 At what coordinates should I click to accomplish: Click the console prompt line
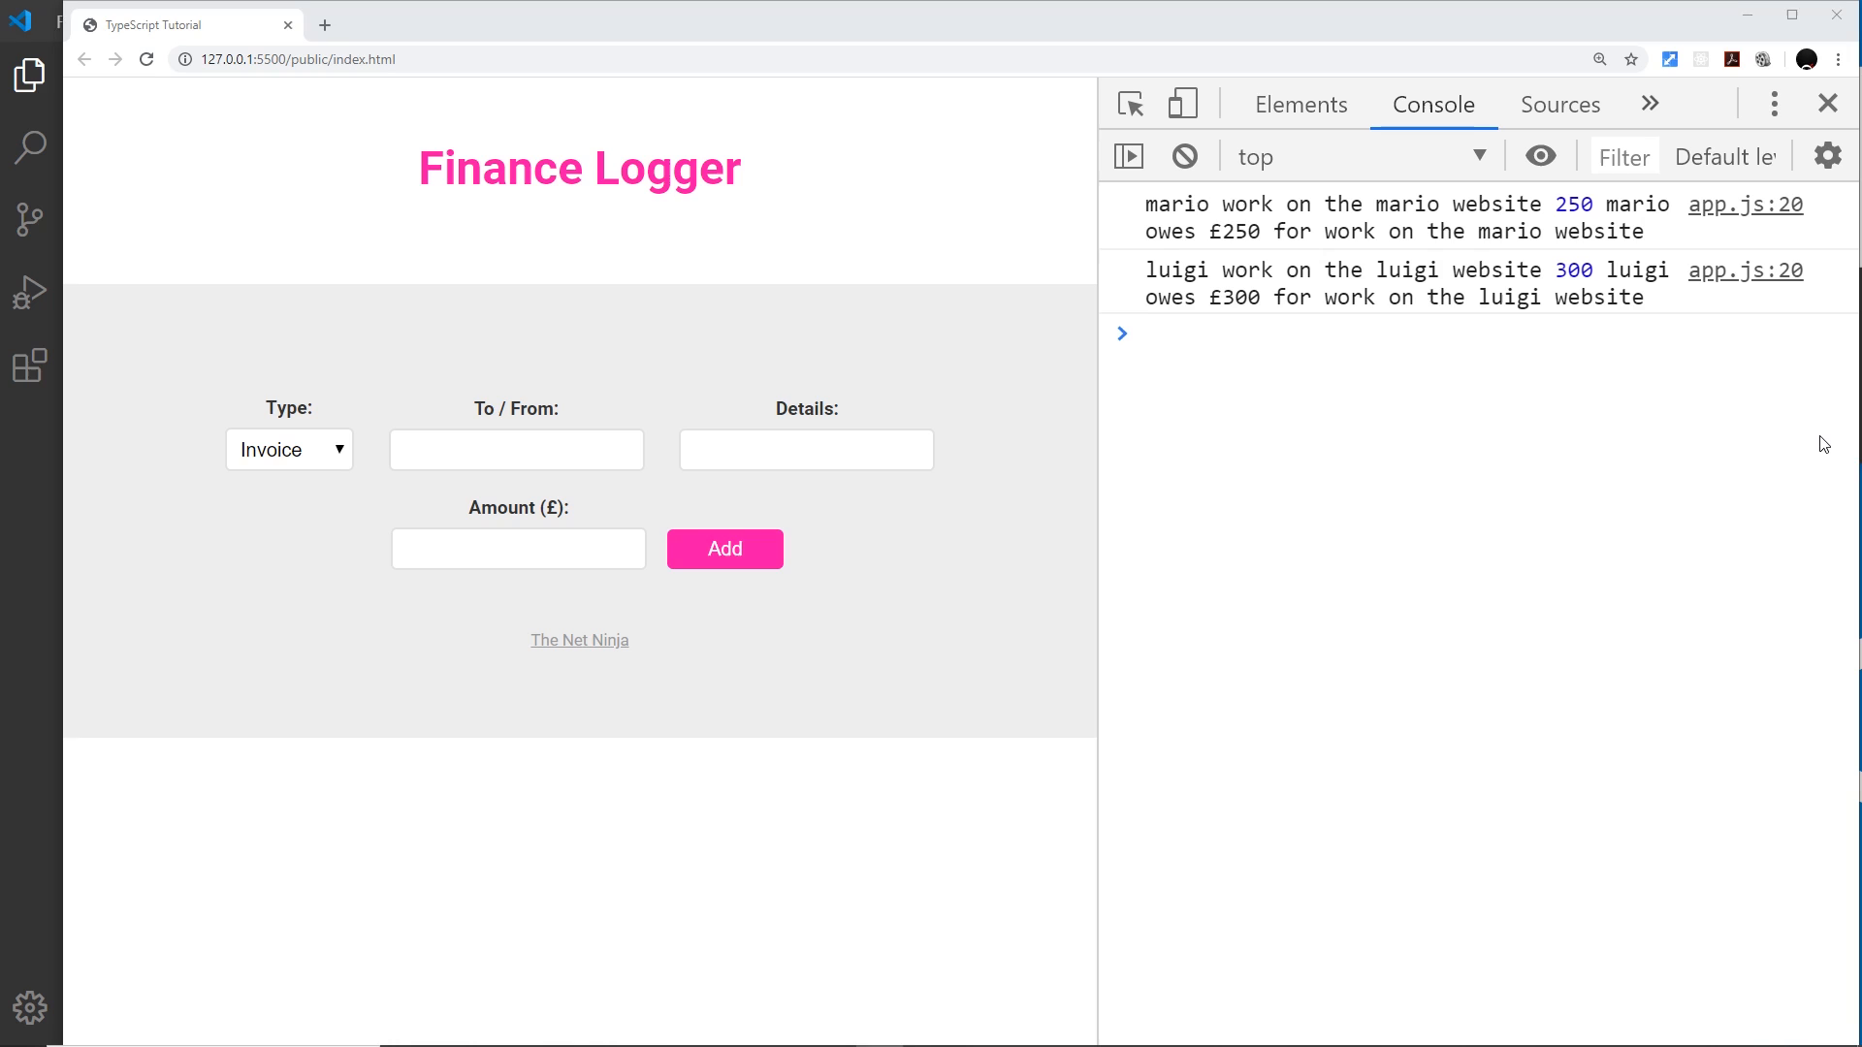tap(1479, 333)
